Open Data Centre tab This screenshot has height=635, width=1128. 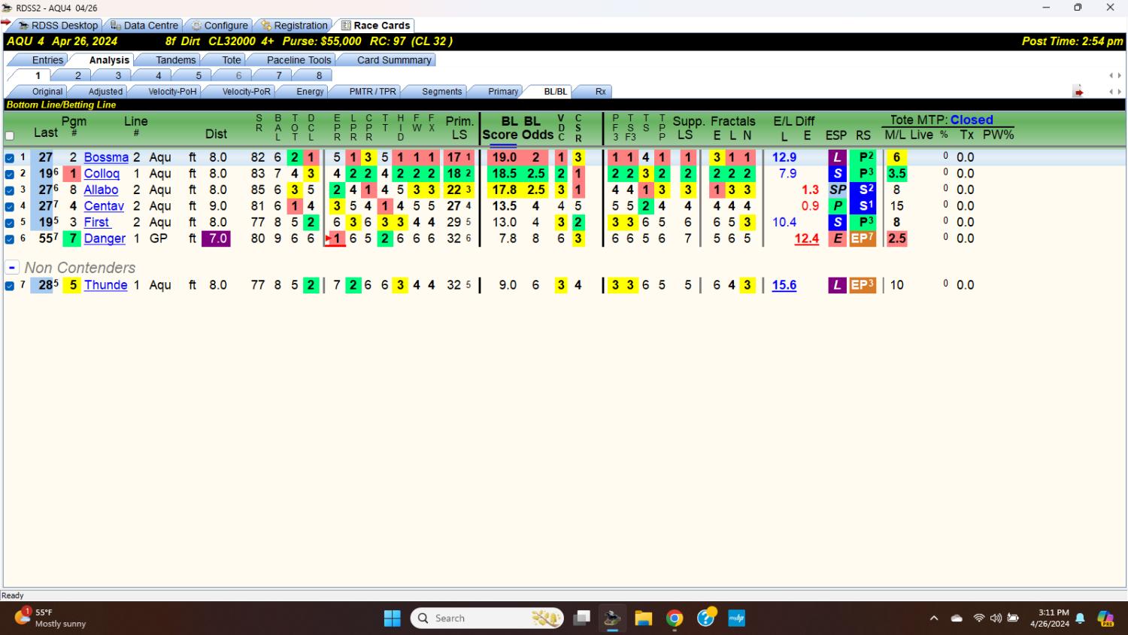pos(144,26)
